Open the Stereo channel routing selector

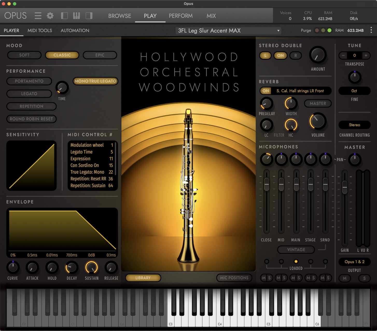pos(354,125)
